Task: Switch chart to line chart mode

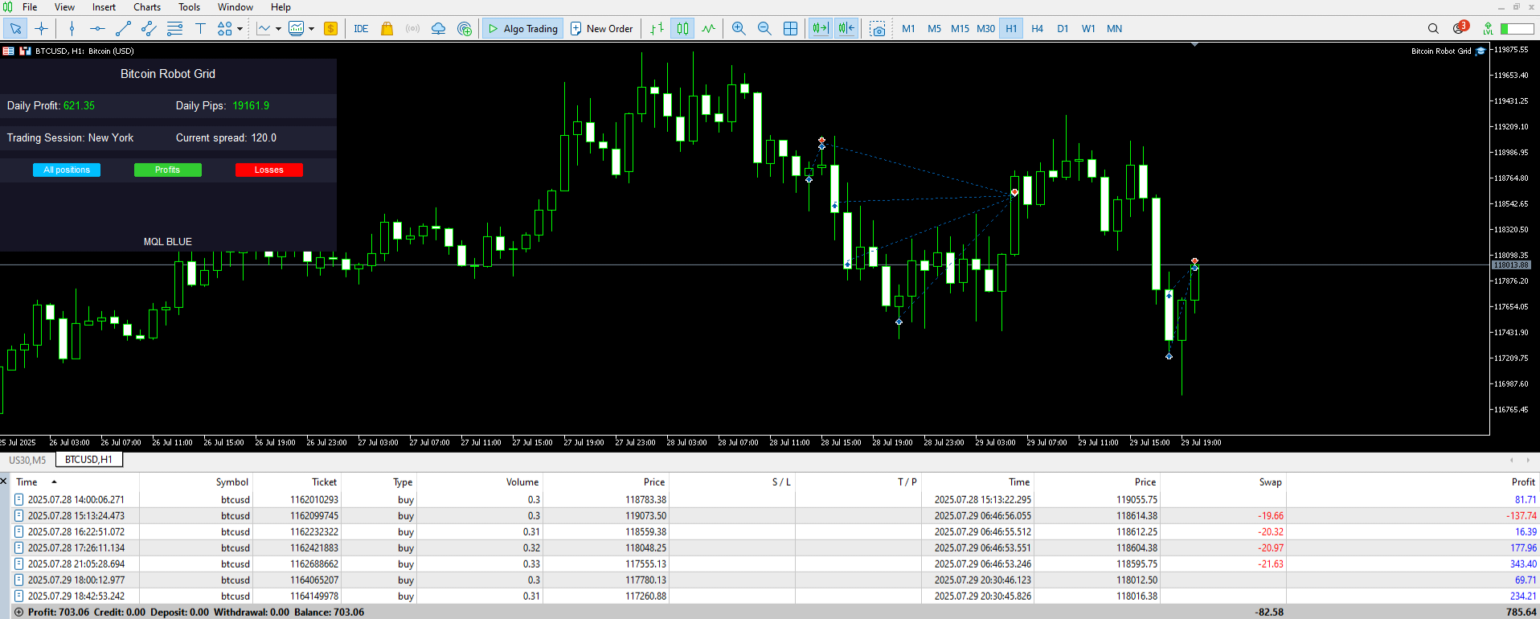Action: [x=708, y=29]
